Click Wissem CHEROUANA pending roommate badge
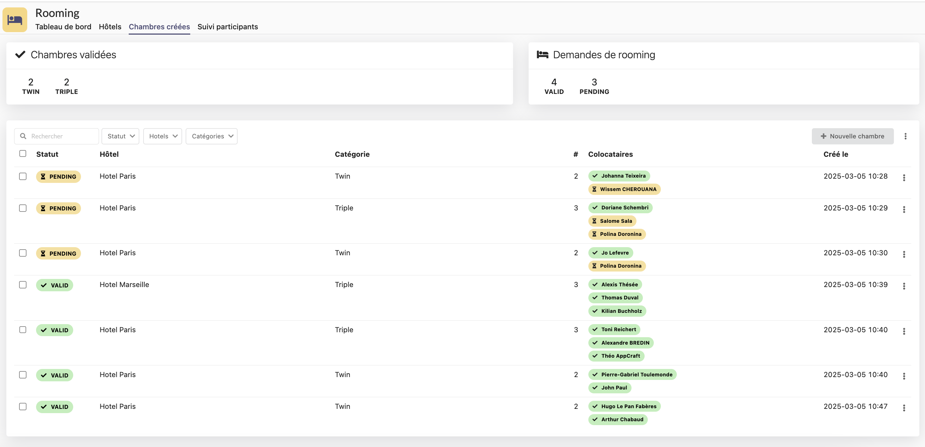The height and width of the screenshot is (447, 925). [x=624, y=189]
